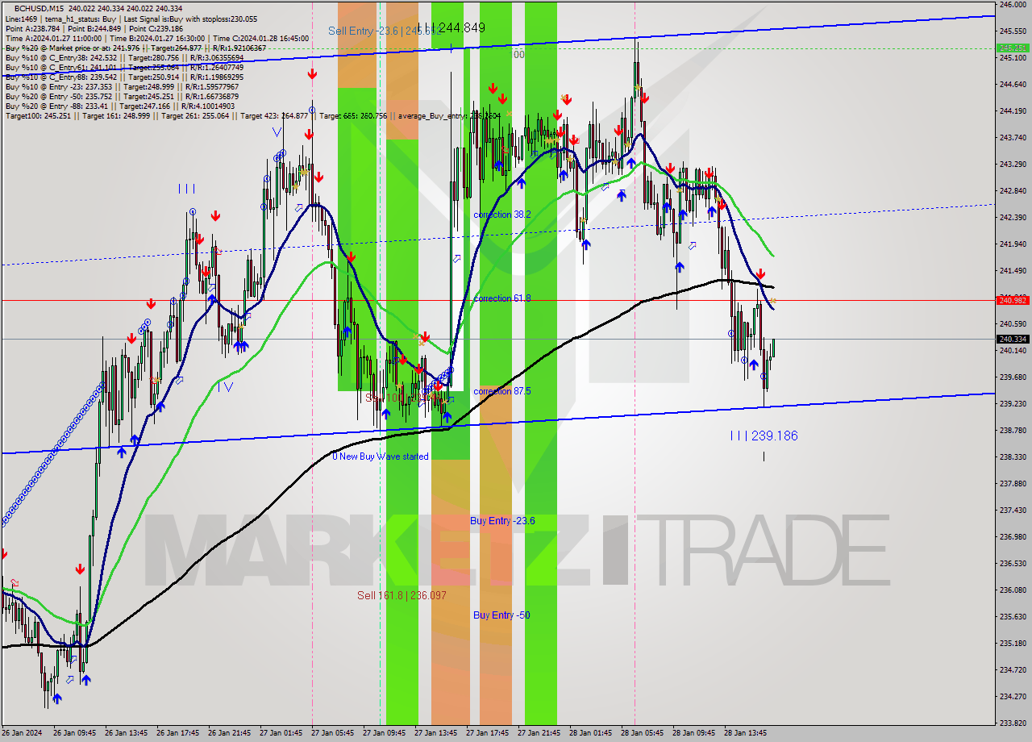Image resolution: width=1032 pixels, height=742 pixels.
Task: Click the 238.330 price axis label
Action: coord(1013,456)
